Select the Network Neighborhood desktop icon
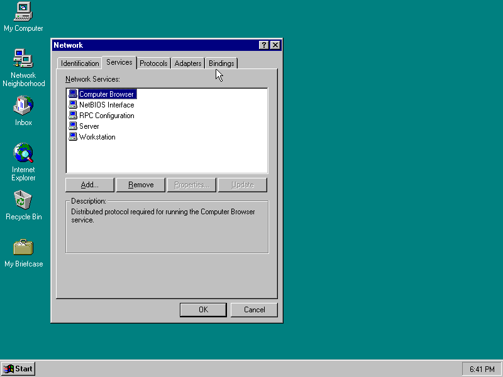Image resolution: width=503 pixels, height=377 pixels. pyautogui.click(x=23, y=68)
